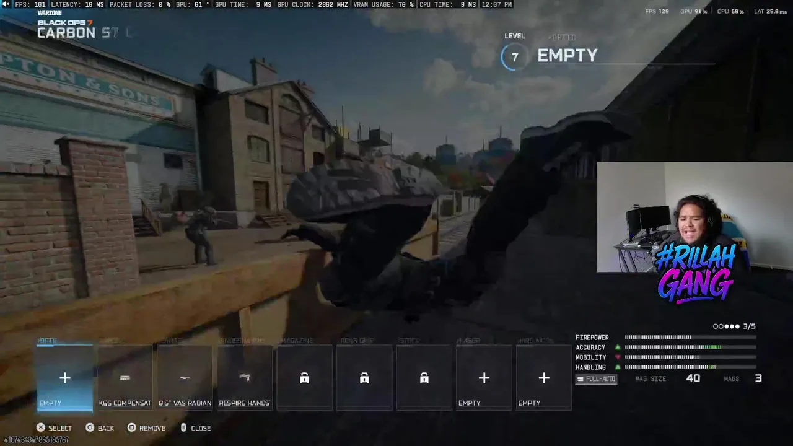Click the FPS 129 readout
This screenshot has width=793, height=446.
coord(657,11)
